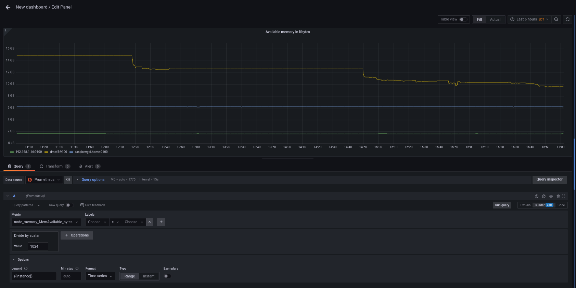Click the Legend input field

(34, 276)
